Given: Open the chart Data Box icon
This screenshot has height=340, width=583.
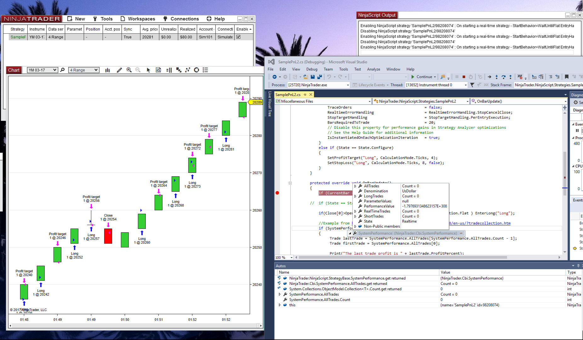Looking at the screenshot, I should [158, 70].
